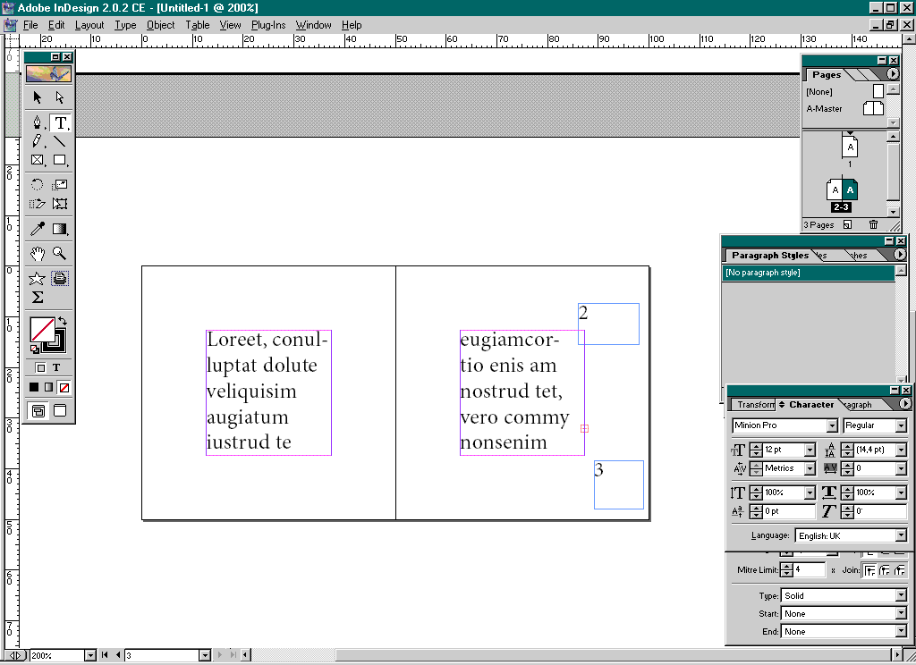Select the Selection tool black arrow
Image resolution: width=916 pixels, height=665 pixels.
pos(38,97)
